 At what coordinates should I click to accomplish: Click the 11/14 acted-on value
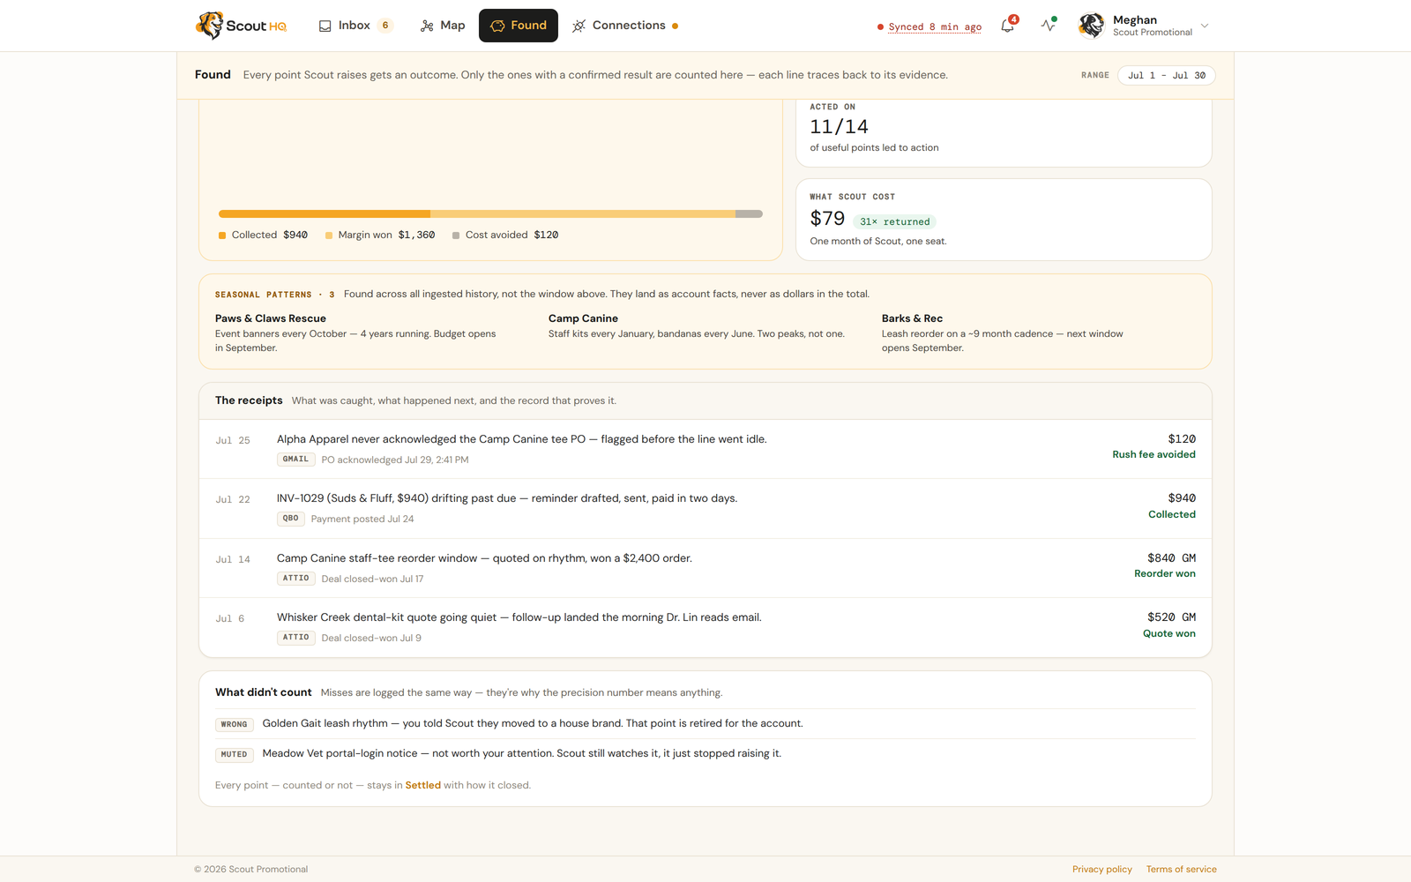tap(839, 127)
